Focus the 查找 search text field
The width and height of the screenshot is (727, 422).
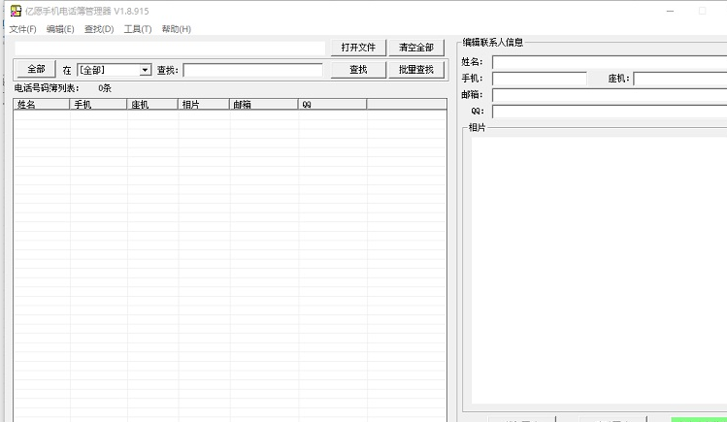pos(253,71)
